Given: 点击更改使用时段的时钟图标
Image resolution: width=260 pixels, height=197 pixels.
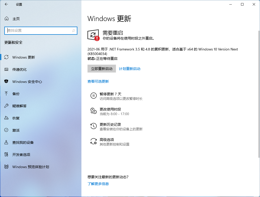Looking at the screenshot, I should (x=94, y=111).
